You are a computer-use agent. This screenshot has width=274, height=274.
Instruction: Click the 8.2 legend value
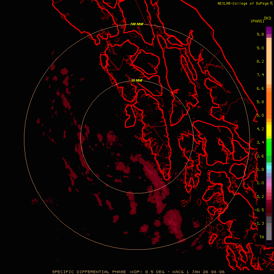(260, 61)
